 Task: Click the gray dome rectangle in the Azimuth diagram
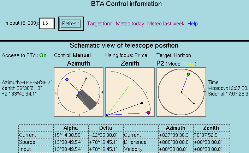[87, 100]
